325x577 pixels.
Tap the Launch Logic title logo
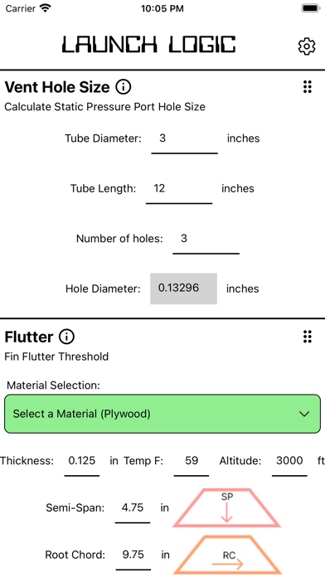tap(148, 44)
